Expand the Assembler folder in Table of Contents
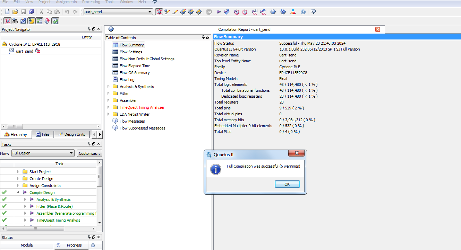The image size is (461, 250). pos(108,100)
